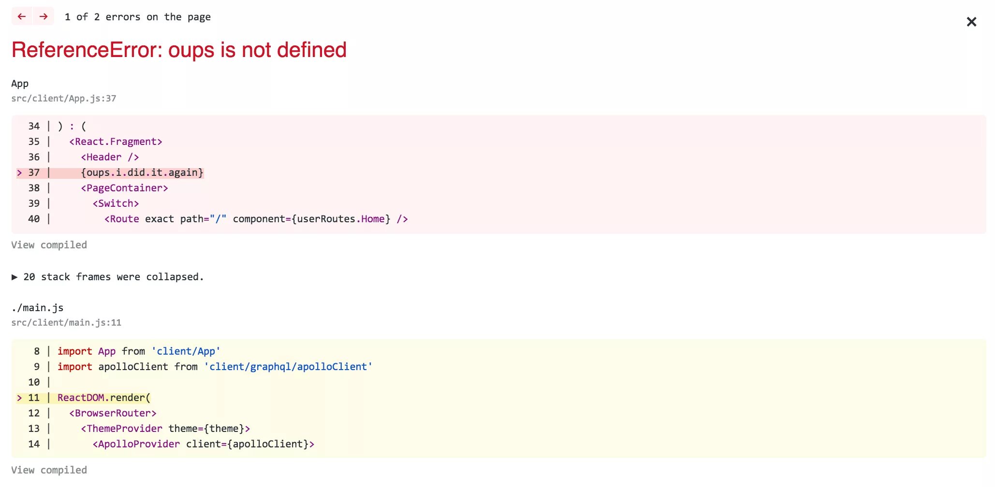This screenshot has width=995, height=487.
Task: Open src/client/App.js:37 file location
Action: click(64, 99)
